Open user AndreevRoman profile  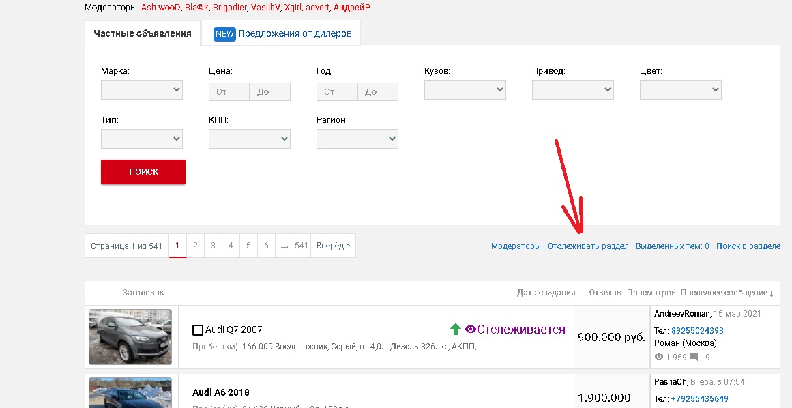(682, 314)
